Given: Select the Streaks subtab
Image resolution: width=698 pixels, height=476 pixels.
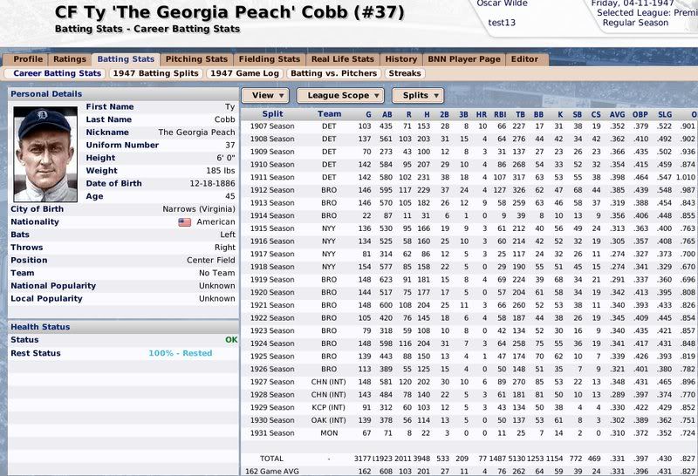Looking at the screenshot, I should click(x=404, y=73).
